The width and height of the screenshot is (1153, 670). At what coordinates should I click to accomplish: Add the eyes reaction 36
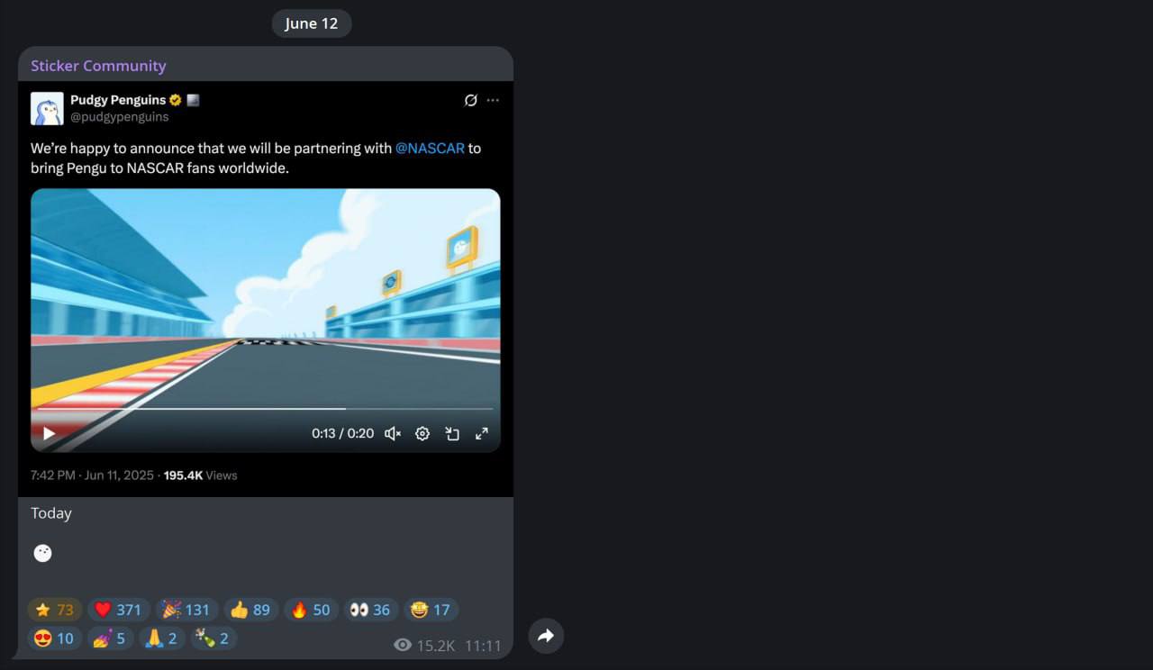coord(371,610)
